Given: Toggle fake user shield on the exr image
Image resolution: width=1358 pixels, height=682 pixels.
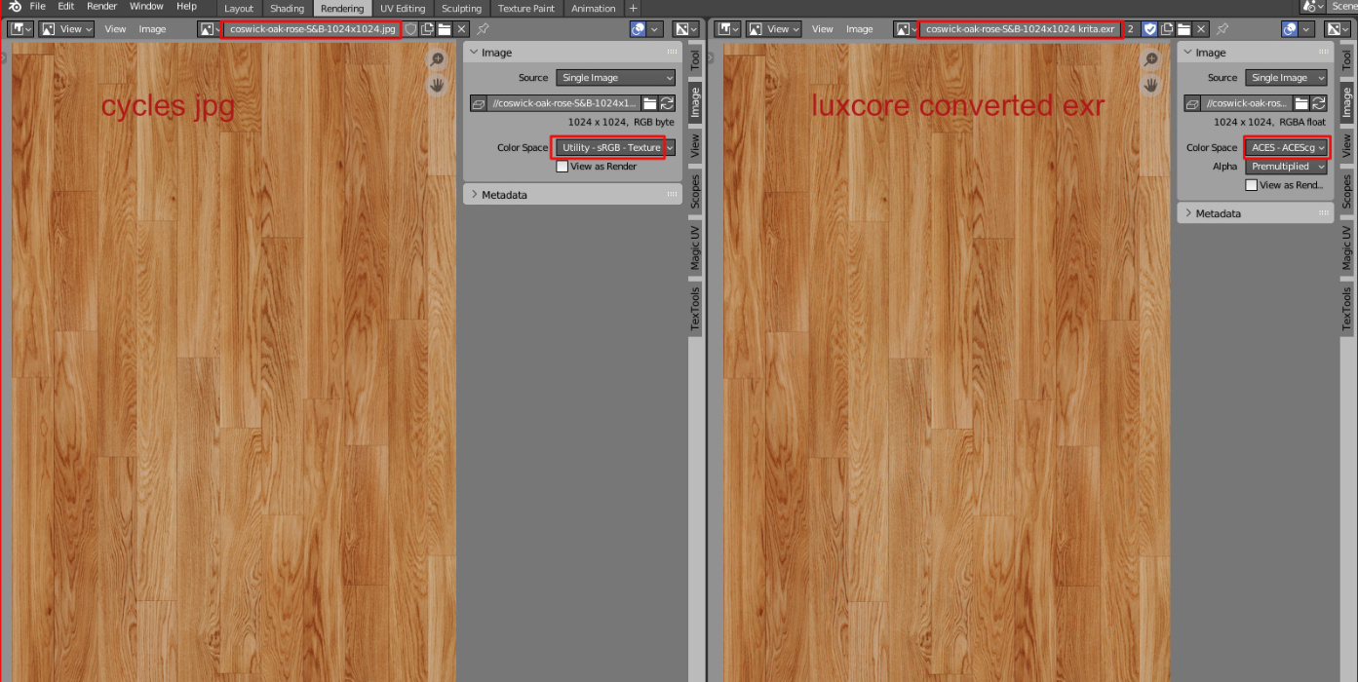Looking at the screenshot, I should click(x=1149, y=29).
